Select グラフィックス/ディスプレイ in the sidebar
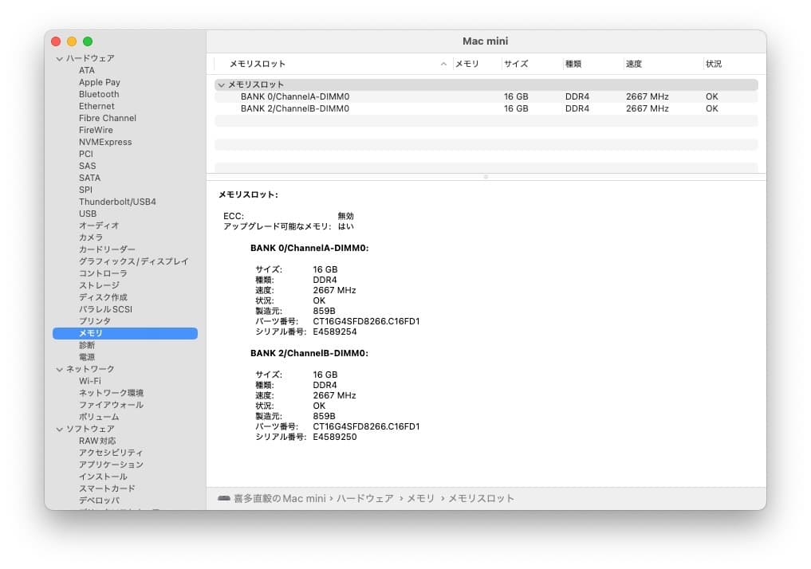The width and height of the screenshot is (811, 569). (131, 261)
